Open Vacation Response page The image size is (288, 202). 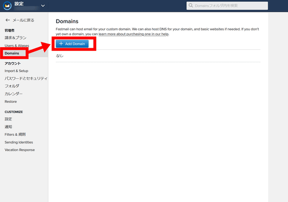(20, 150)
